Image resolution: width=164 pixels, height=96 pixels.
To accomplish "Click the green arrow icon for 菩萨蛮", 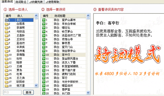I will [x=44, y=89].
